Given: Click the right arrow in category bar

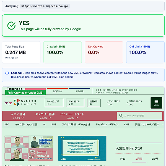Looking at the screenshot, I should pyautogui.click(x=163, y=124).
